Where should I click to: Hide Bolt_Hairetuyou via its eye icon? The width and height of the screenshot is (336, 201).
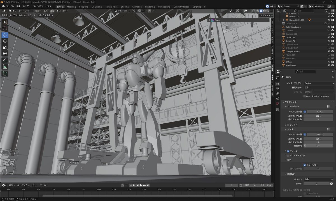[x=329, y=27]
